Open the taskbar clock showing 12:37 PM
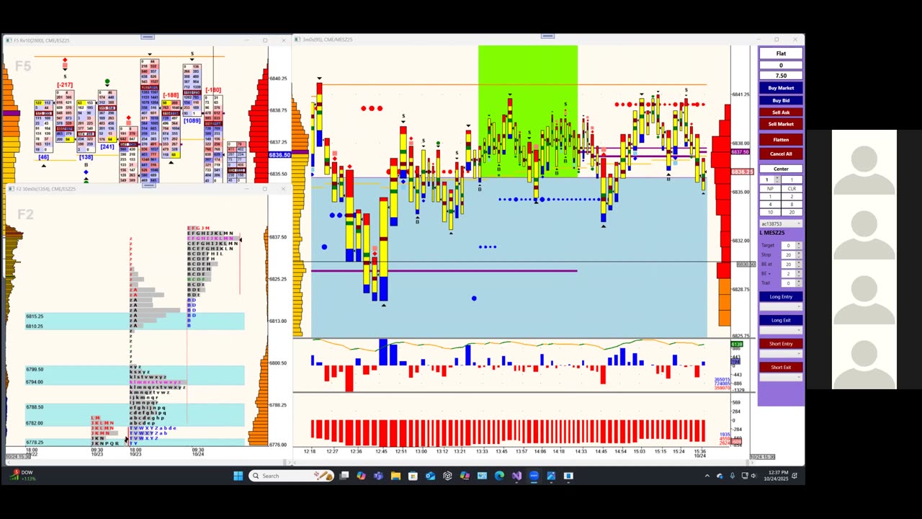The height and width of the screenshot is (519, 922). click(x=776, y=476)
